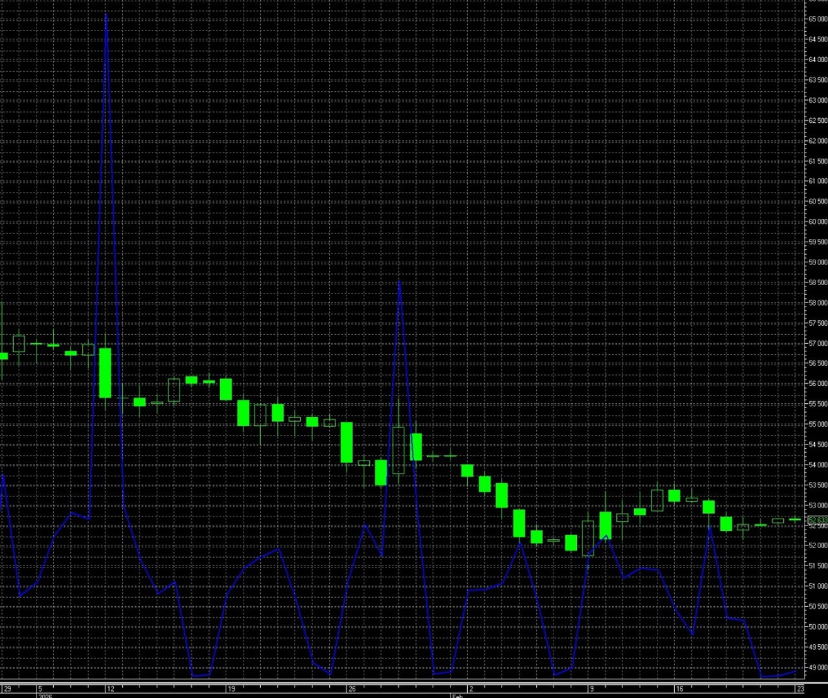Click the 60 000 price axis label
The width and height of the screenshot is (828, 698).
coord(818,222)
